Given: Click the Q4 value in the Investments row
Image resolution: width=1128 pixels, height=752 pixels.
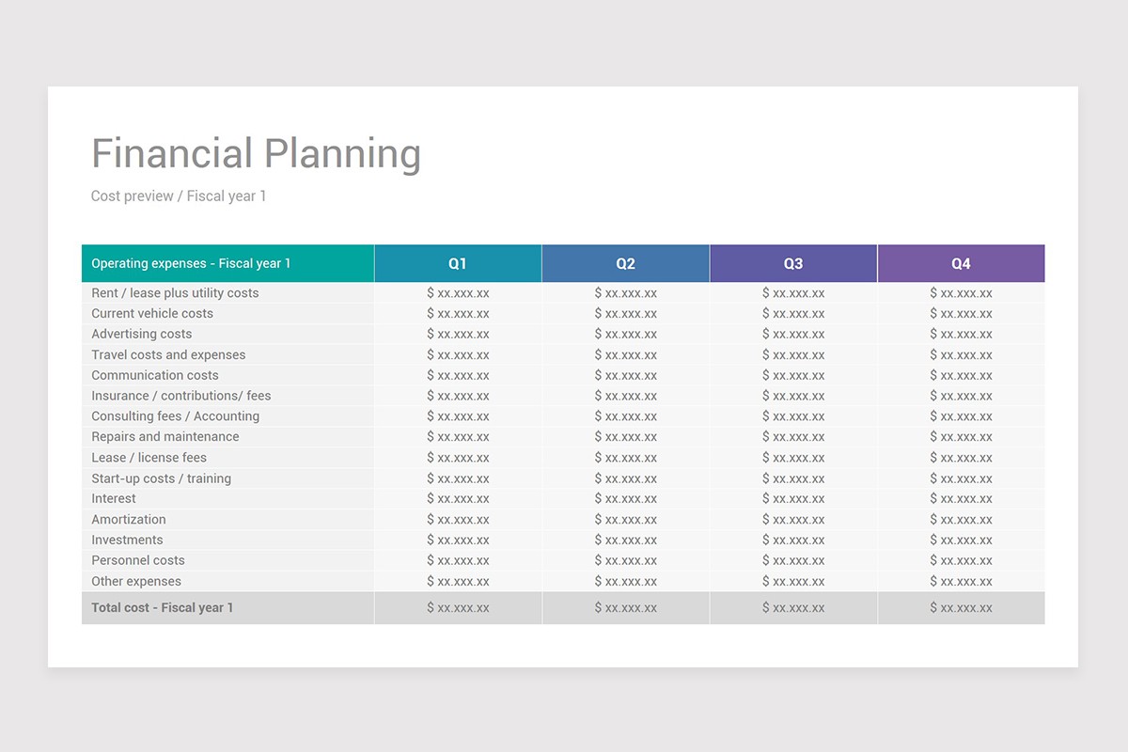Looking at the screenshot, I should click(960, 540).
